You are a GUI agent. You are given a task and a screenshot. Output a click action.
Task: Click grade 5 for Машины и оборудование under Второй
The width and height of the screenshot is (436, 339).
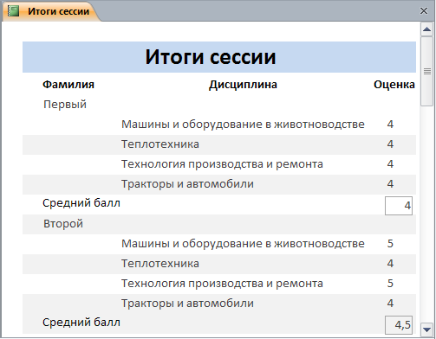point(390,244)
